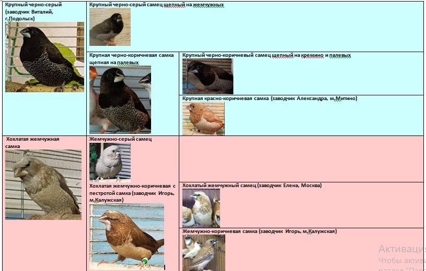Click the 'Жемчужно-серый самец' caption

point(120,139)
